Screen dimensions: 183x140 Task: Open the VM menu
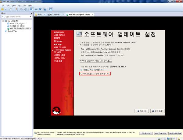pyautogui.click(x=19, y=5)
